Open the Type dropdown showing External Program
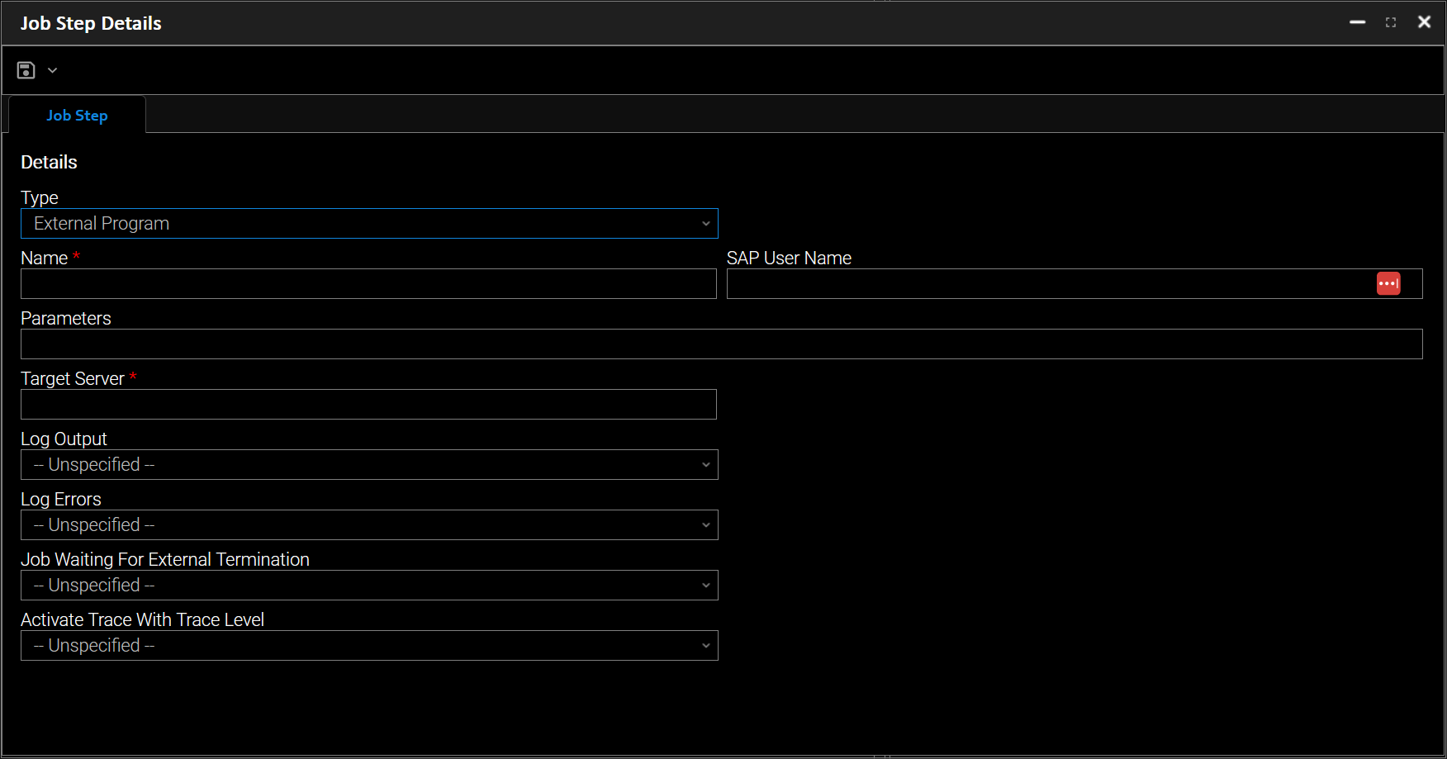The image size is (1447, 759). coord(369,224)
